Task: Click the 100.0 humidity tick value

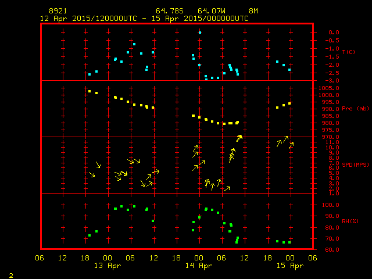Action: 330,205
